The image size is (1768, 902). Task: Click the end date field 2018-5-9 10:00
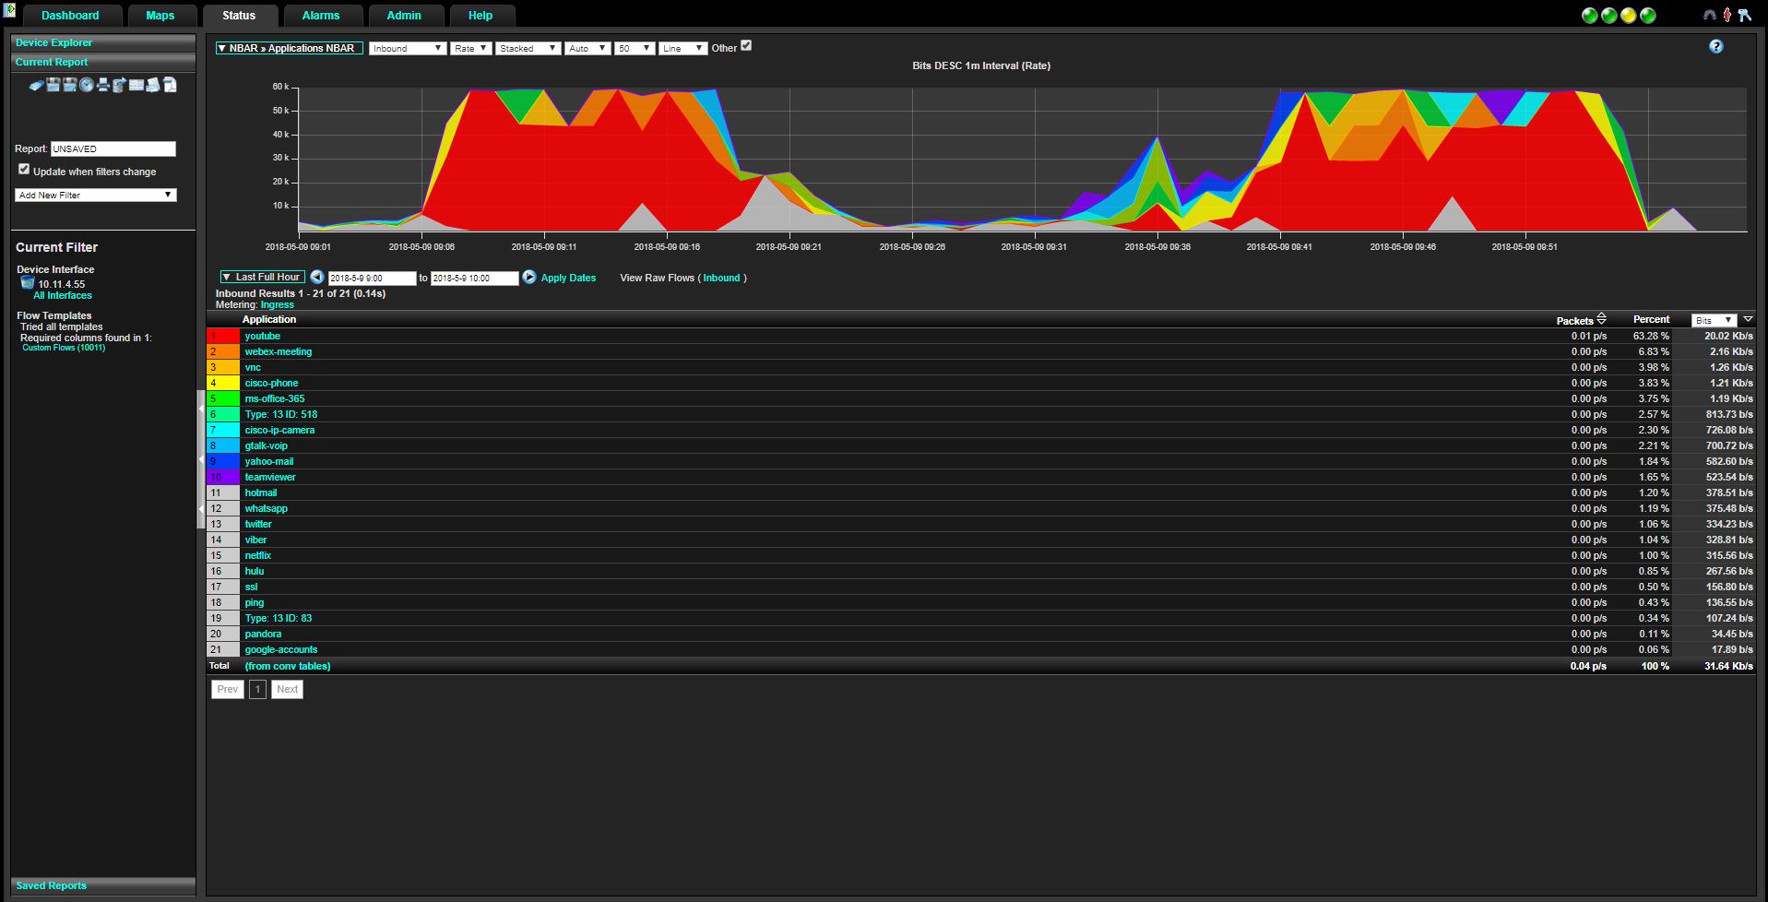pos(475,278)
